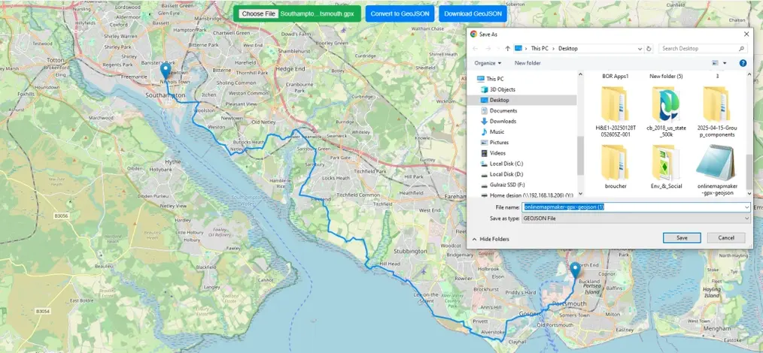Viewport: 763px width, 353px height.
Task: Click the Download GeoJSON button
Action: coord(473,14)
